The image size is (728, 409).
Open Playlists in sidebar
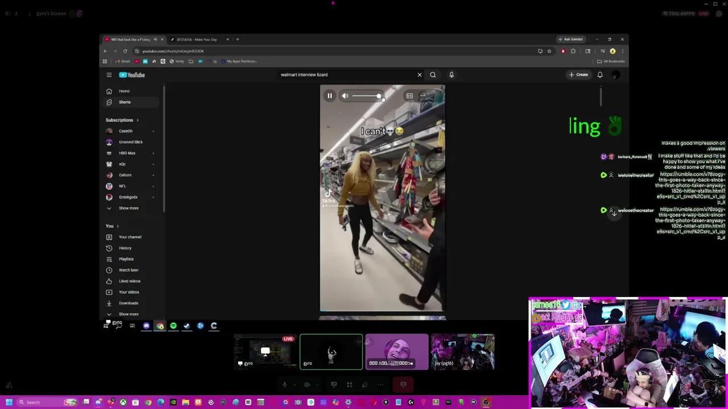point(130,259)
